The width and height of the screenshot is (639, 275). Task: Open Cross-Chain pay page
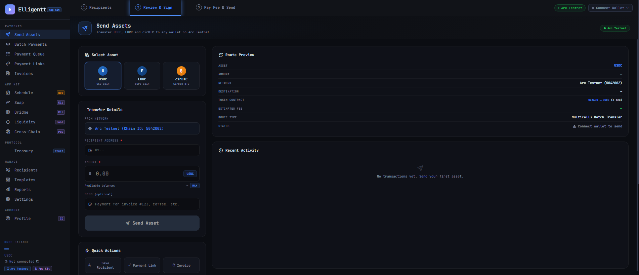(x=35, y=132)
